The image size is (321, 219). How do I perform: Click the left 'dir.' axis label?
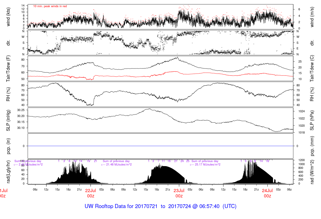point(8,43)
